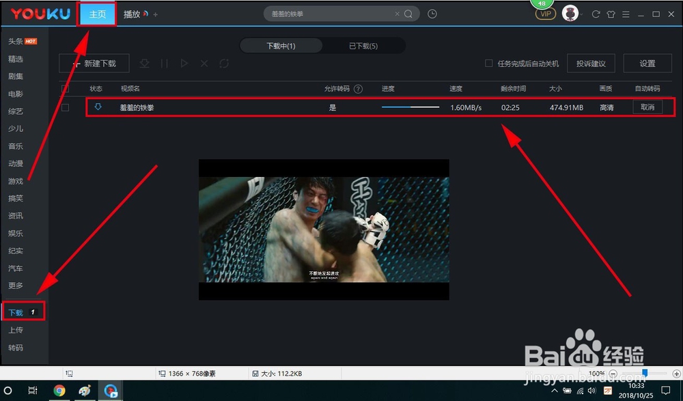Enable auto shutdown after tasks complete
Image resolution: width=683 pixels, height=401 pixels.
click(489, 64)
